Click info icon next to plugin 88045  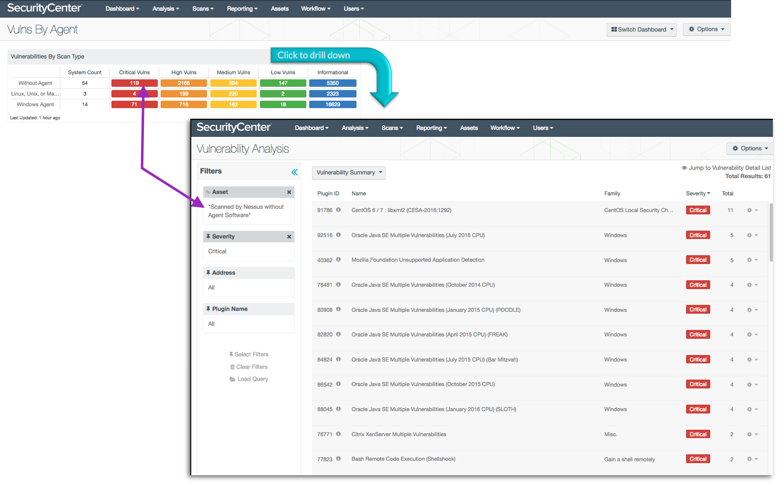338,409
